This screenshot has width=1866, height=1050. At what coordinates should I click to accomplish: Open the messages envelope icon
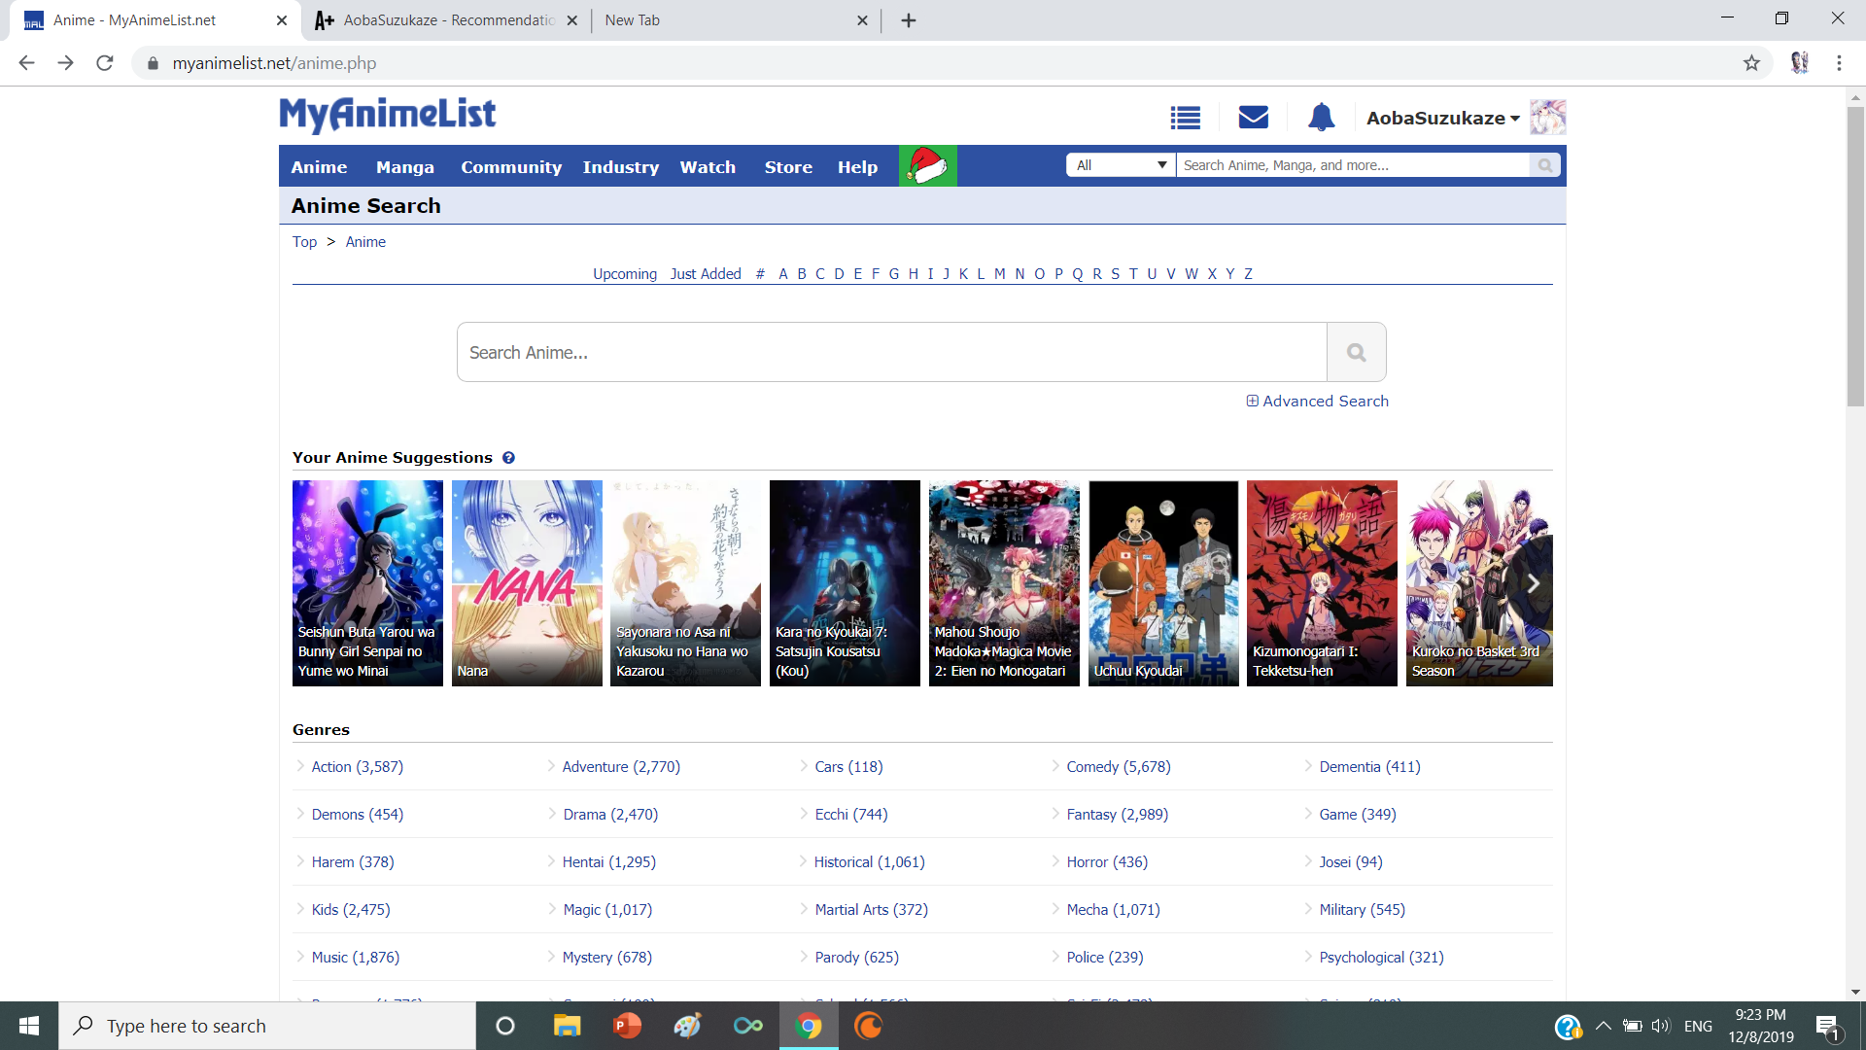point(1253,118)
